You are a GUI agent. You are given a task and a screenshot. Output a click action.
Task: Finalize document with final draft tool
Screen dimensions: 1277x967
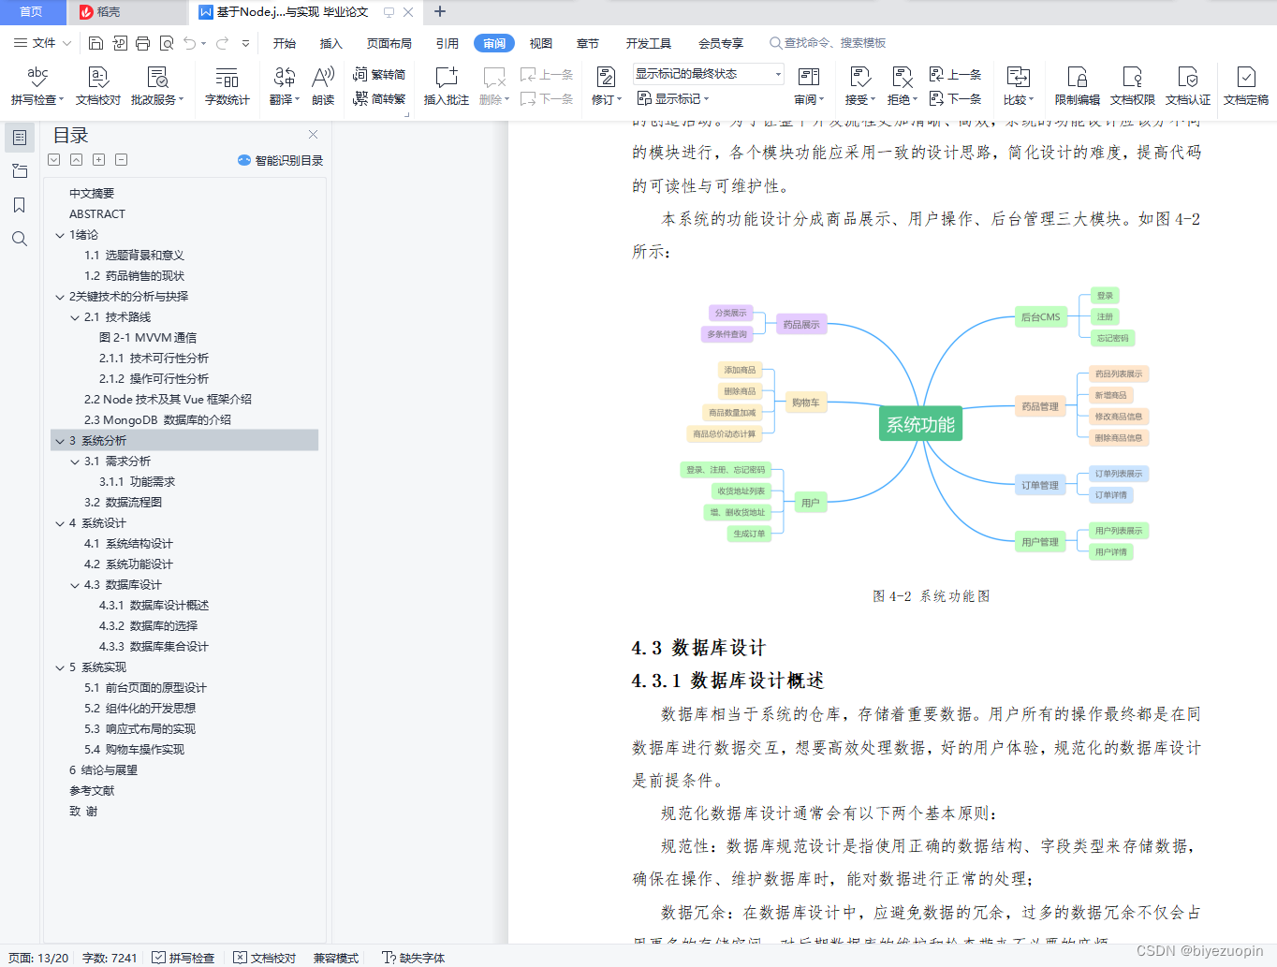tap(1245, 85)
